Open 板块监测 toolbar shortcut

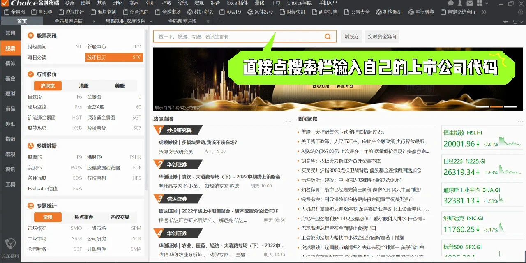103,12
